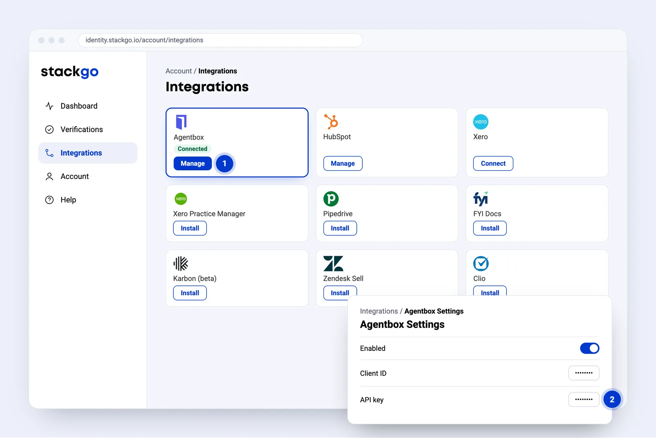The image size is (656, 438).
Task: Install the Clio integration
Action: click(x=490, y=291)
